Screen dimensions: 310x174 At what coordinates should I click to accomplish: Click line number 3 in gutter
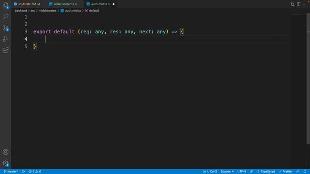point(26,31)
